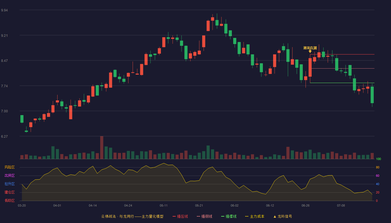Click the 05-11 date label

[x=164, y=205]
